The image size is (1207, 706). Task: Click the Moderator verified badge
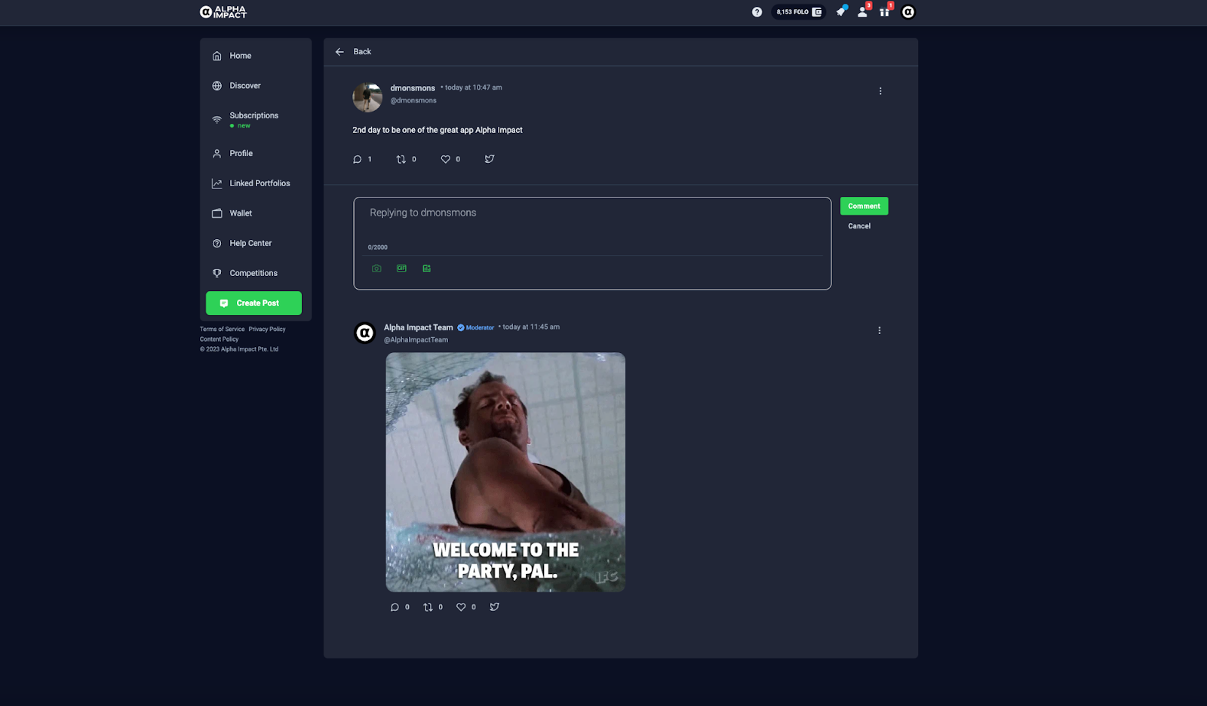click(x=475, y=328)
